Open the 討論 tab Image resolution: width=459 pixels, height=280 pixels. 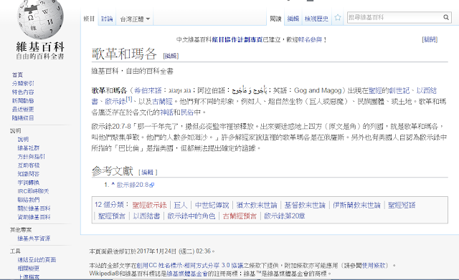pyautogui.click(x=107, y=19)
